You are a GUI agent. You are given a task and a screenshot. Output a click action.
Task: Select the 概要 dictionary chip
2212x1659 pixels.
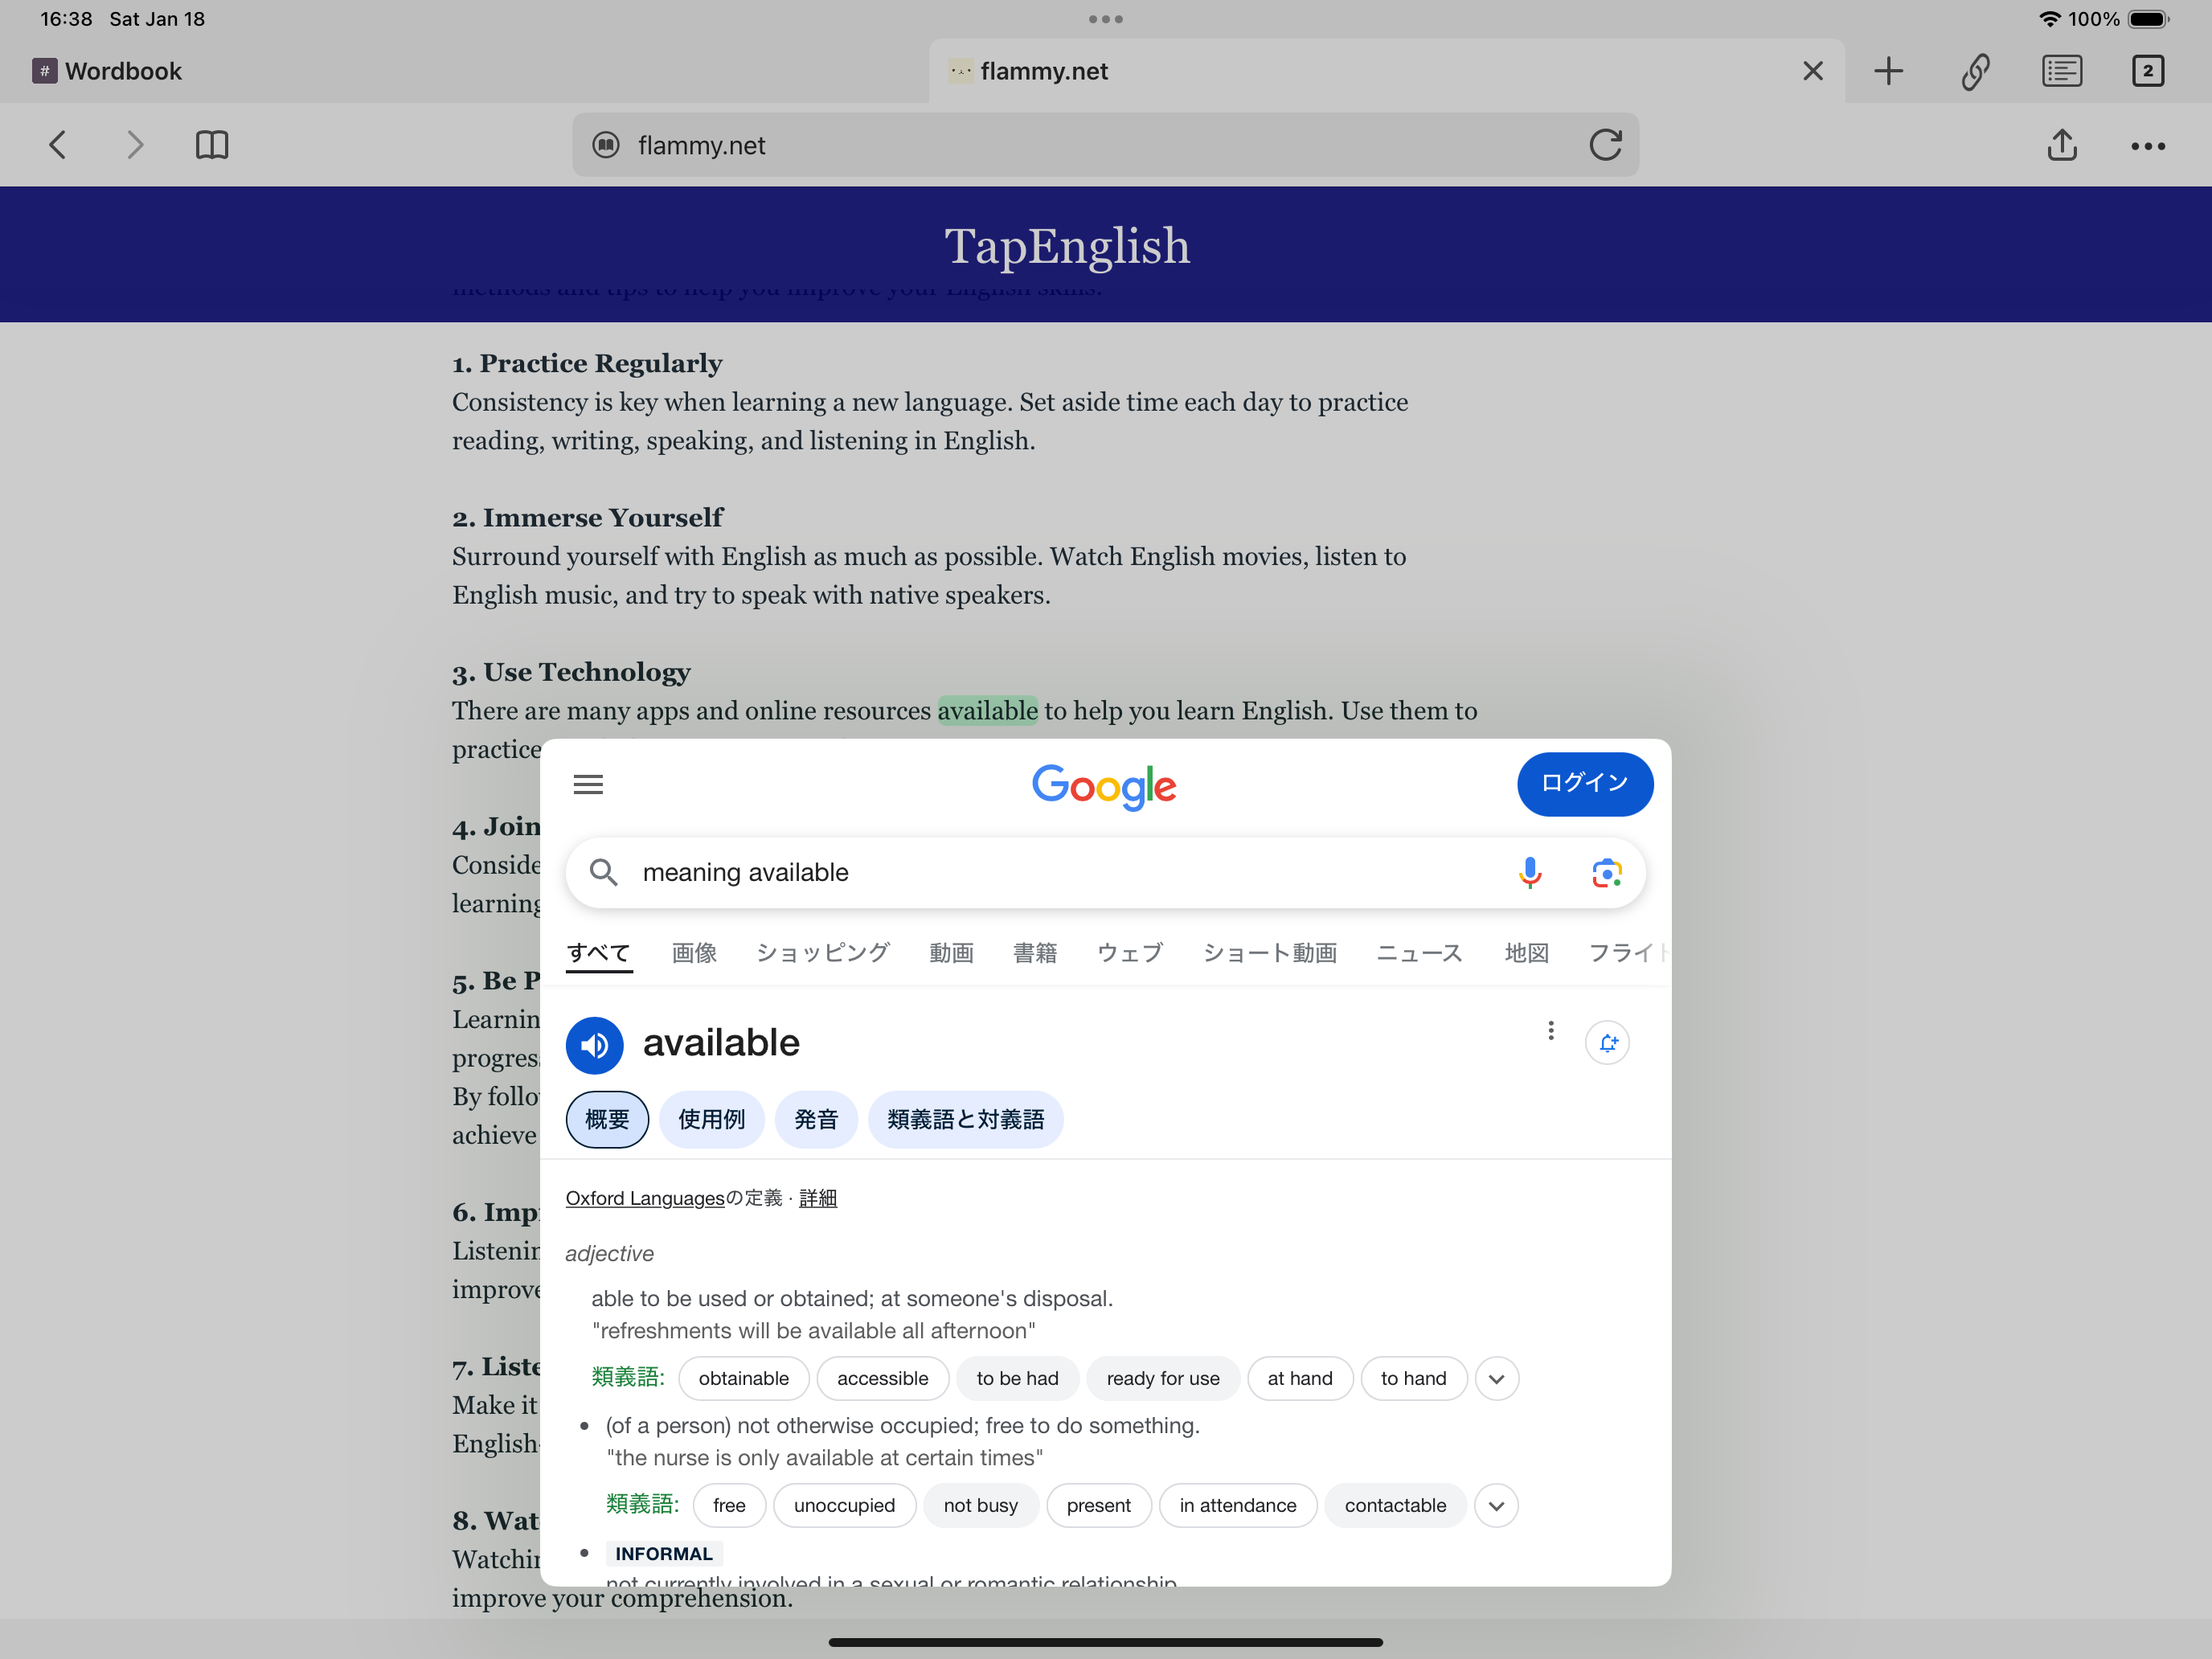coord(607,1119)
